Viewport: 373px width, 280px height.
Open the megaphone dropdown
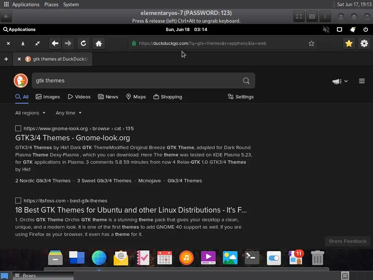[x=340, y=81]
